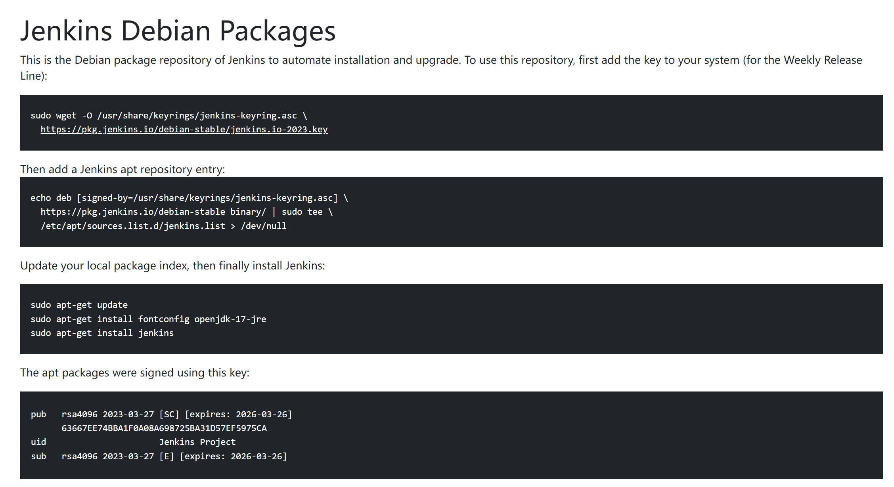Click the 'https://pkg.jenkins.io/debian-stable binary/' line
894x487 pixels.
[x=187, y=212]
